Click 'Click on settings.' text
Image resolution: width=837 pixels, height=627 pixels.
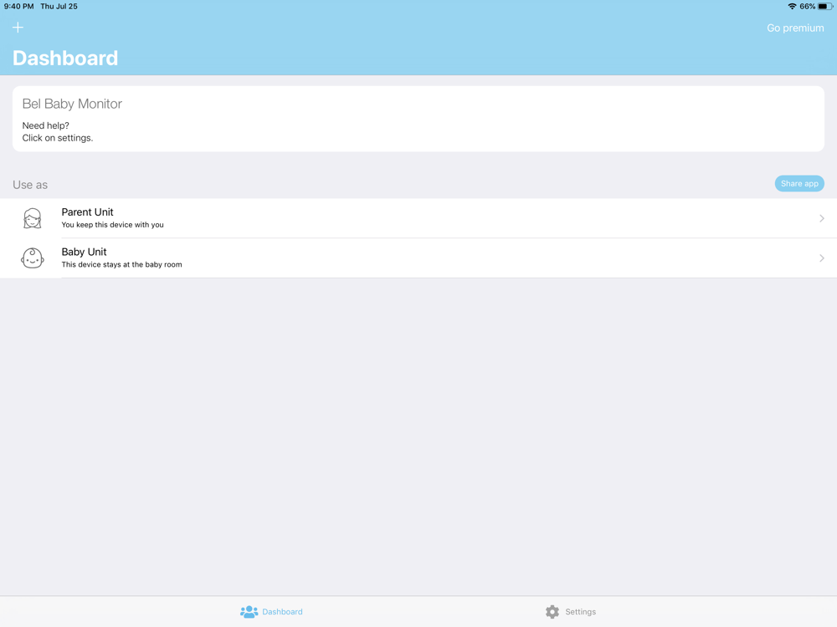(58, 138)
